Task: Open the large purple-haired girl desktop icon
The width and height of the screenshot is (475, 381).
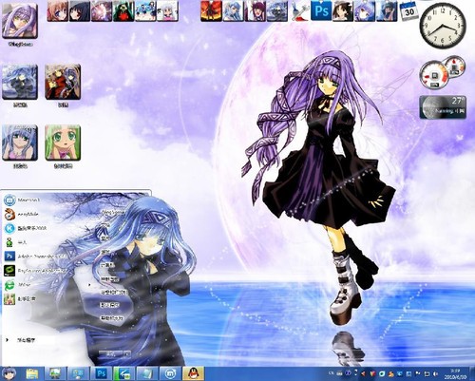Action: click(20, 22)
